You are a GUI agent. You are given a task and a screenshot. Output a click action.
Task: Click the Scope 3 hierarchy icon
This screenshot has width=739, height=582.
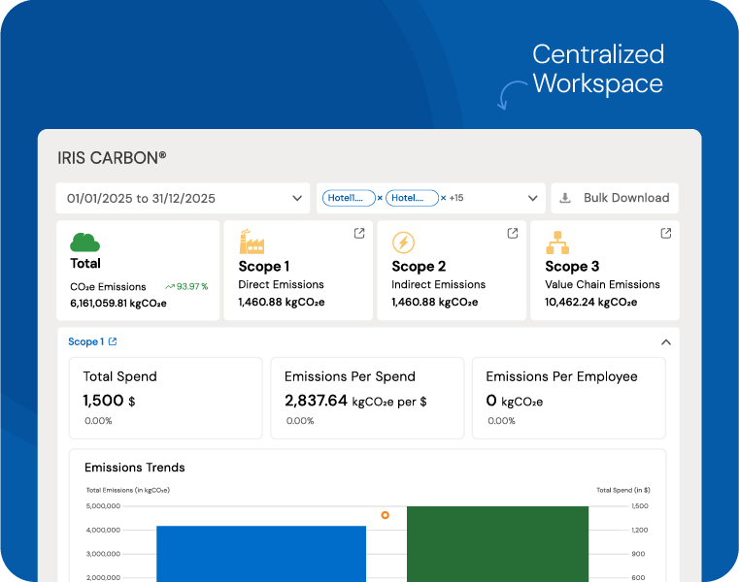coord(557,242)
